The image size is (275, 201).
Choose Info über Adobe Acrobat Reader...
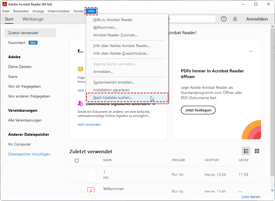tap(127, 46)
